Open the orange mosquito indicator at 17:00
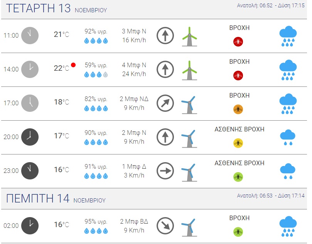312x244 pixels. point(238,109)
